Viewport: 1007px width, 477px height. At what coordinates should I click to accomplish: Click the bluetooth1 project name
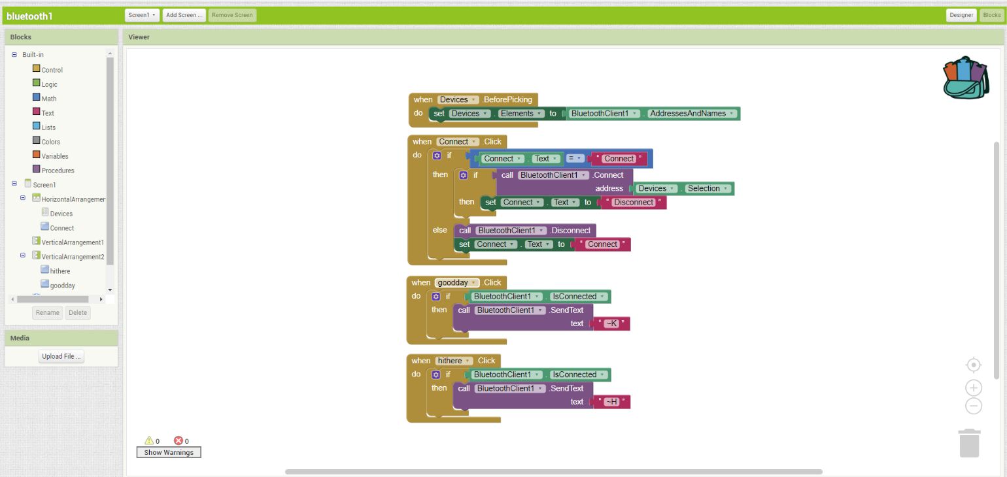[29, 16]
